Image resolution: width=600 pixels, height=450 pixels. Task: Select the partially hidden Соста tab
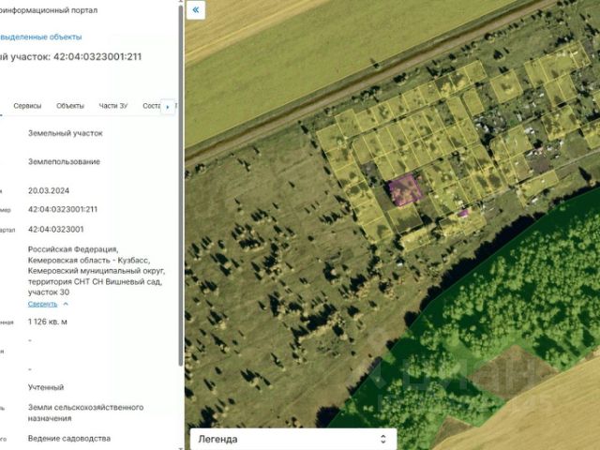(151, 106)
